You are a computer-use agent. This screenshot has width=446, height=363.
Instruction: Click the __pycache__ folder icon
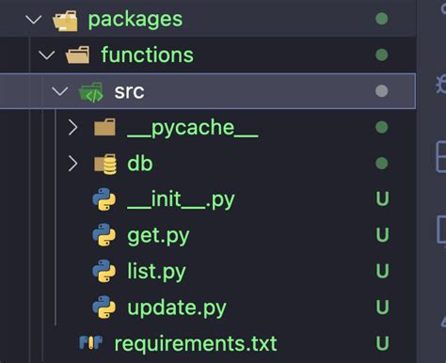coord(104,127)
